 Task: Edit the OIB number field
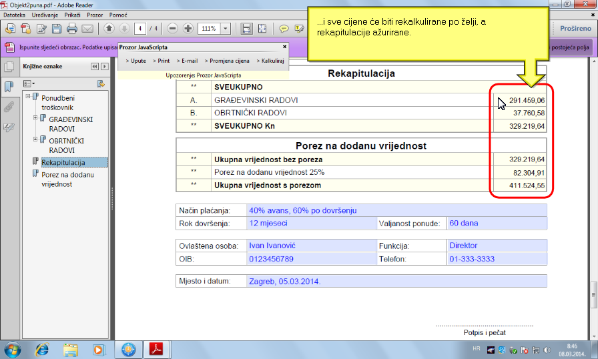point(311,259)
